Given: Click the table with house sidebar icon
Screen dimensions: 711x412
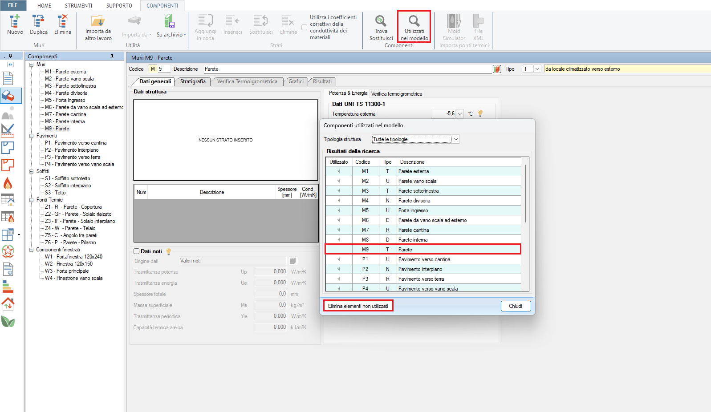Looking at the screenshot, I should [8, 199].
